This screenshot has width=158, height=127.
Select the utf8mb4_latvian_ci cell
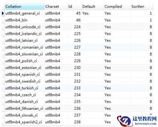click(24, 40)
